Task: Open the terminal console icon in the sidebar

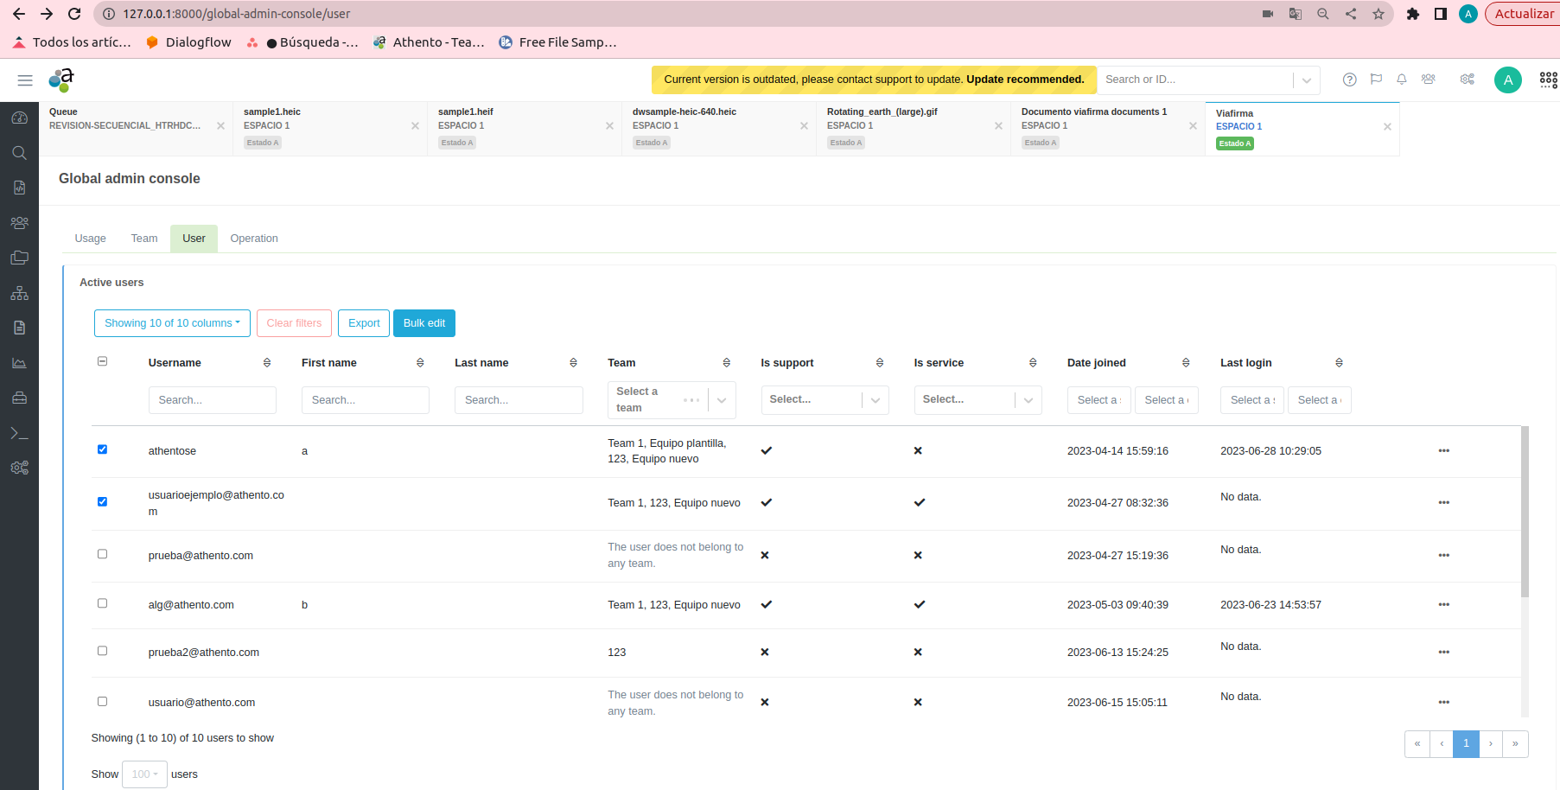Action: (x=19, y=433)
